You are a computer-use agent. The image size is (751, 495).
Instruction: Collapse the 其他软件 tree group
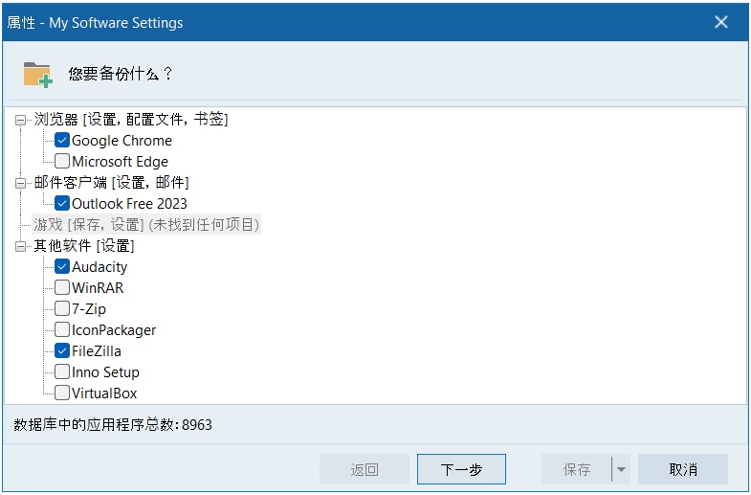21,246
